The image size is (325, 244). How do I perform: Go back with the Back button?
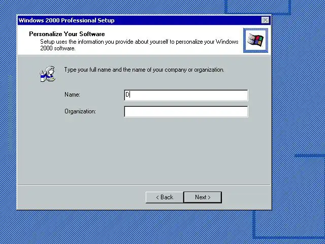pos(165,197)
